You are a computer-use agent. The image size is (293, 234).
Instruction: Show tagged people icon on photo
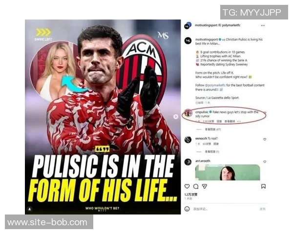click(x=29, y=209)
